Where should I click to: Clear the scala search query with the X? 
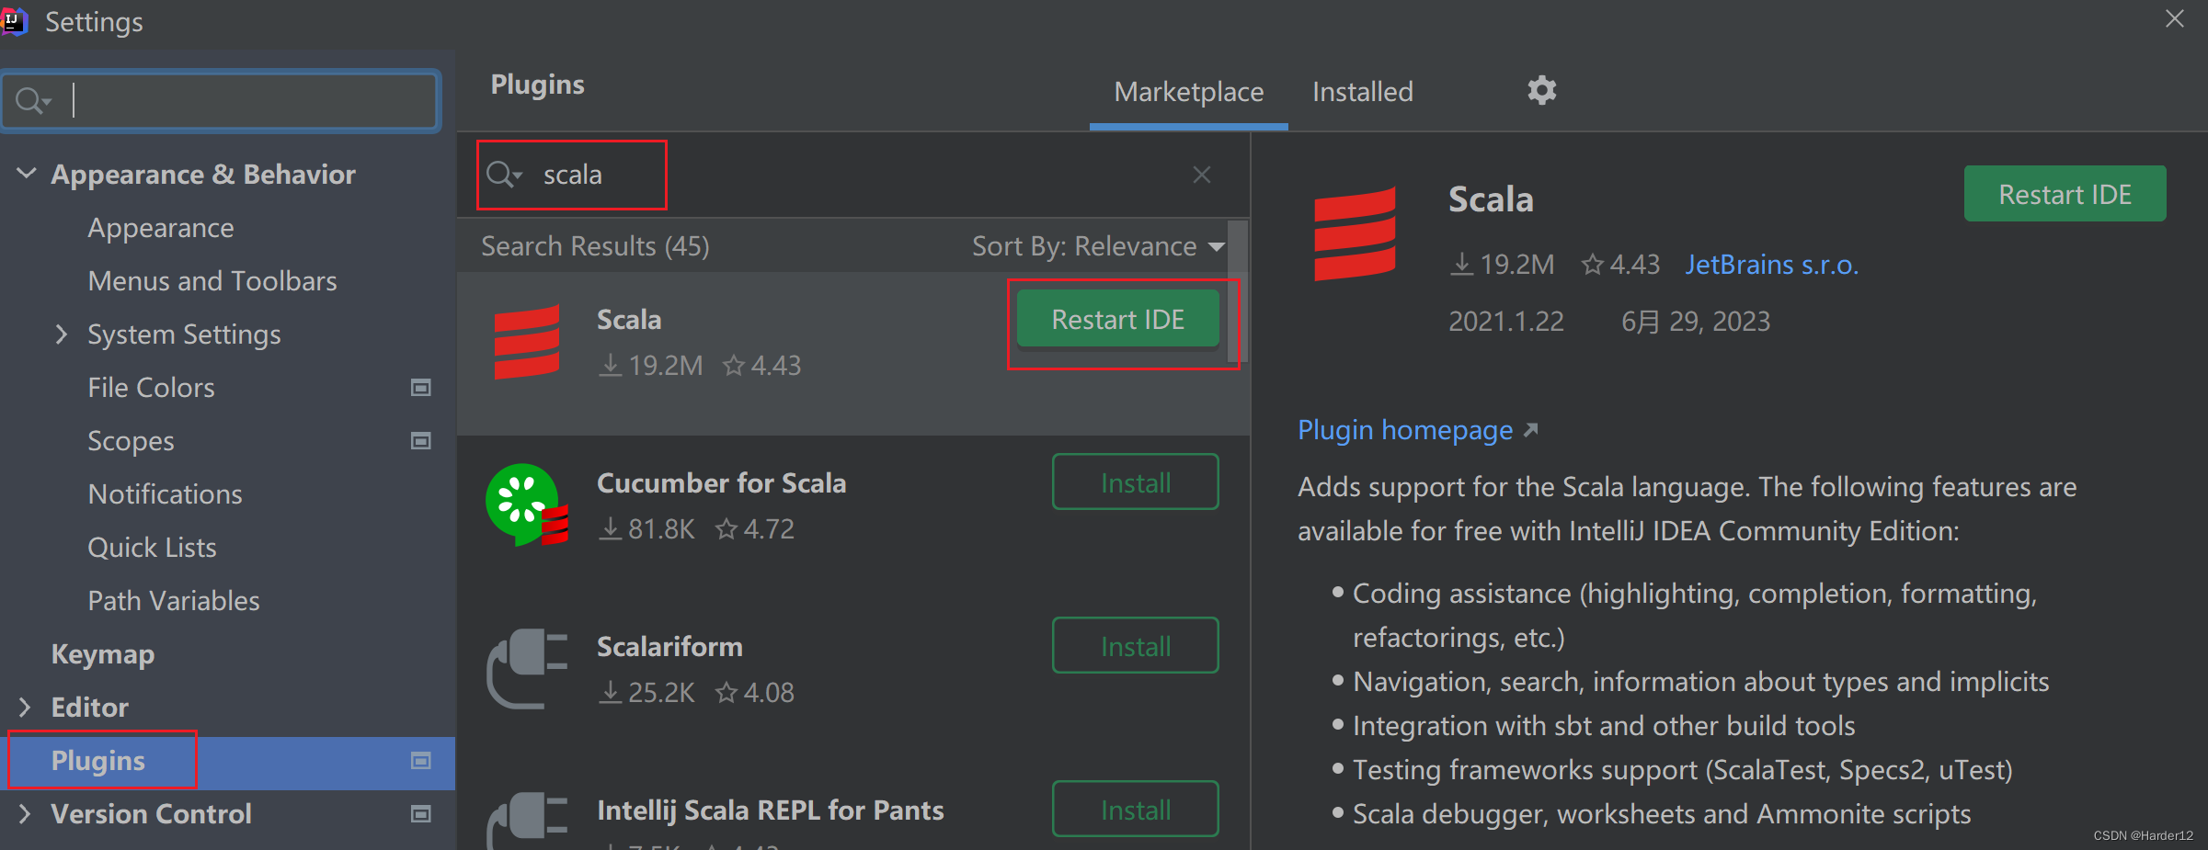pyautogui.click(x=1201, y=174)
